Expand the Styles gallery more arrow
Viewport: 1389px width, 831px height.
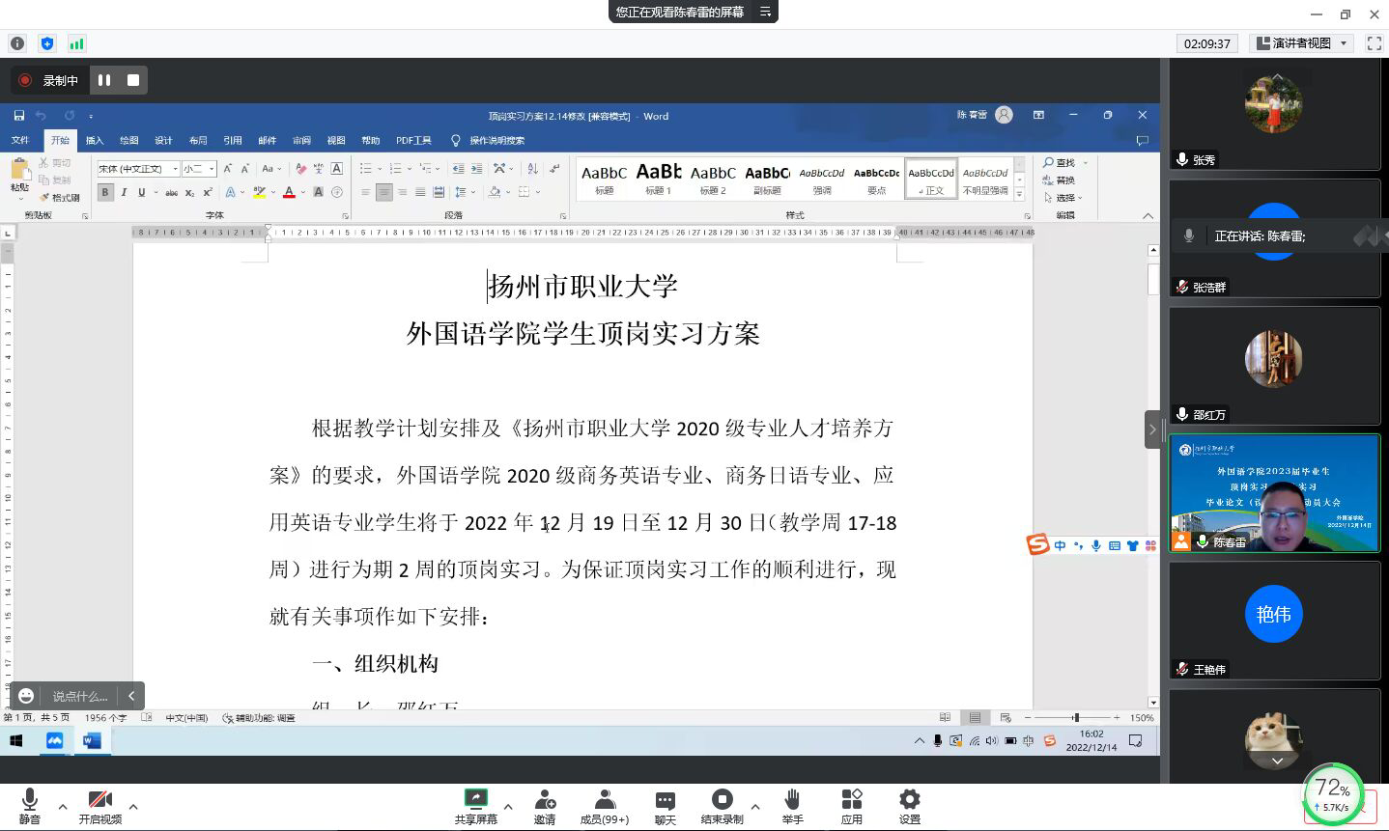pos(1019,195)
